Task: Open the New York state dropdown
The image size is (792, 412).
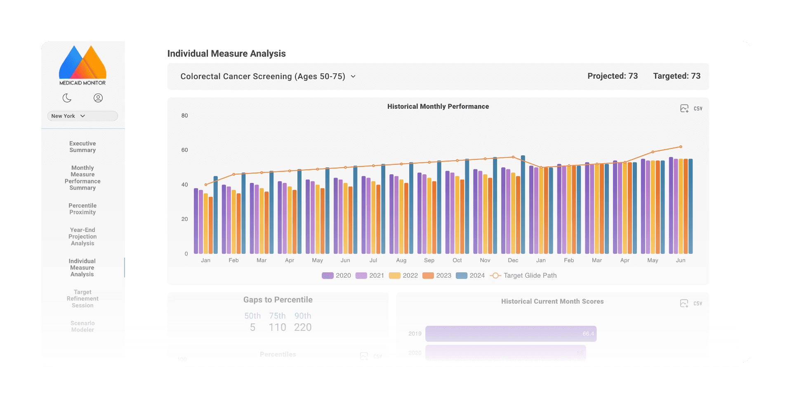Action: 82,116
